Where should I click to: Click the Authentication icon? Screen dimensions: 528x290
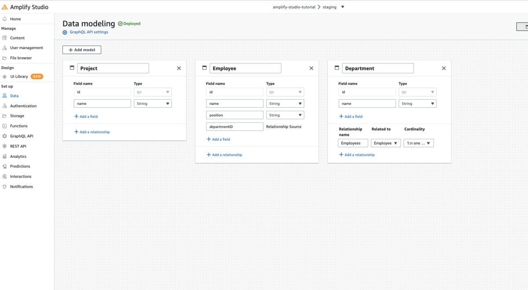[4, 106]
